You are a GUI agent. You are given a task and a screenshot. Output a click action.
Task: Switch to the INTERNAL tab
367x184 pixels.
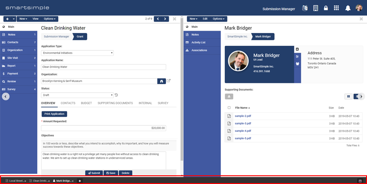coord(145,103)
